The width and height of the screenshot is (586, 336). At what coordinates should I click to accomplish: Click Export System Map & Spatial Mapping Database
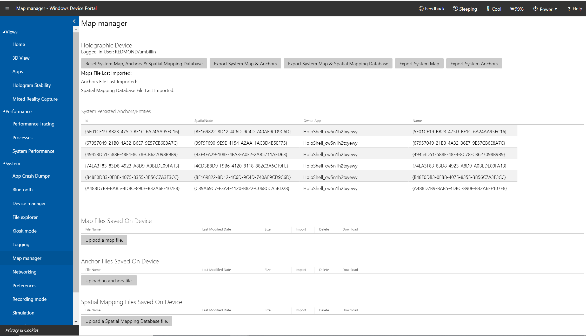[337, 64]
